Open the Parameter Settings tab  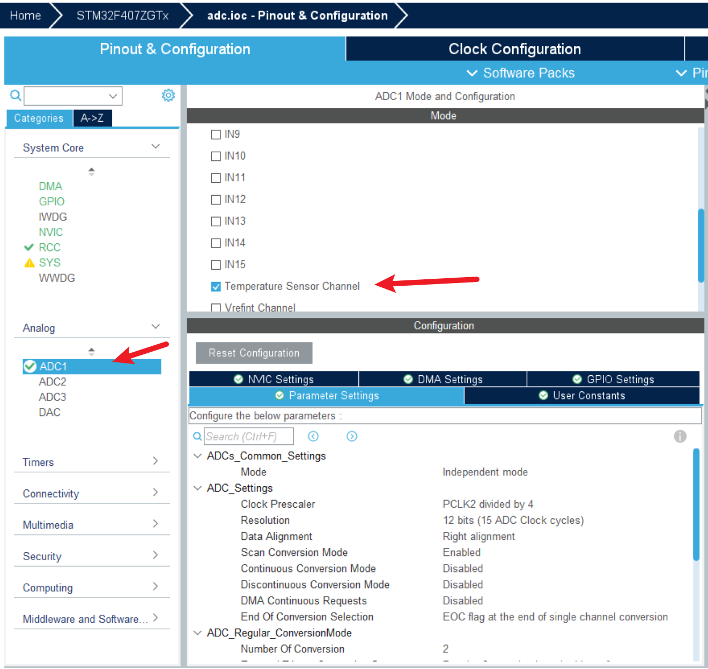click(x=327, y=395)
